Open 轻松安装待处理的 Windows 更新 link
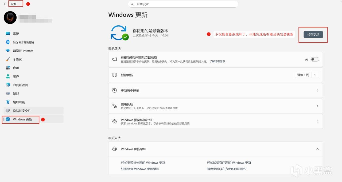342x182 pixels. [x=143, y=163]
